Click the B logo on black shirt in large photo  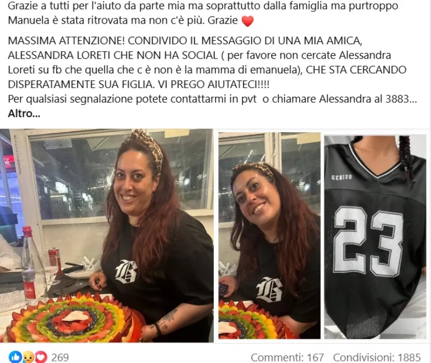(126, 271)
